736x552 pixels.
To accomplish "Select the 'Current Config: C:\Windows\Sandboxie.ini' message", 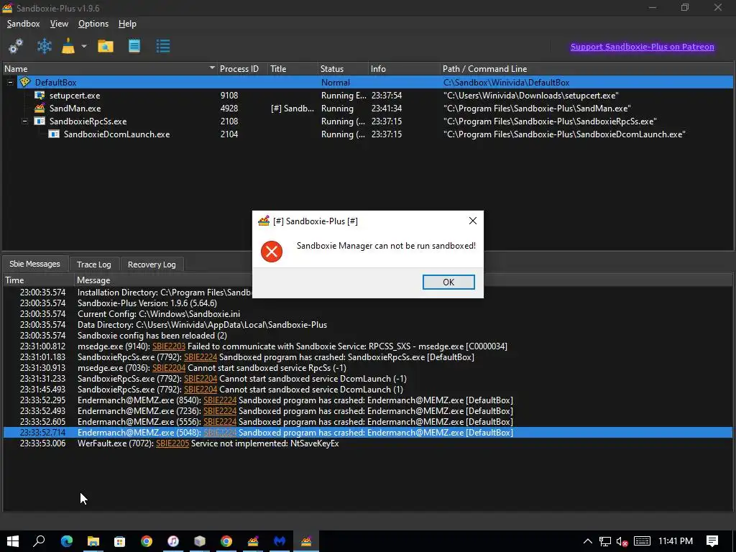I will [x=159, y=314].
